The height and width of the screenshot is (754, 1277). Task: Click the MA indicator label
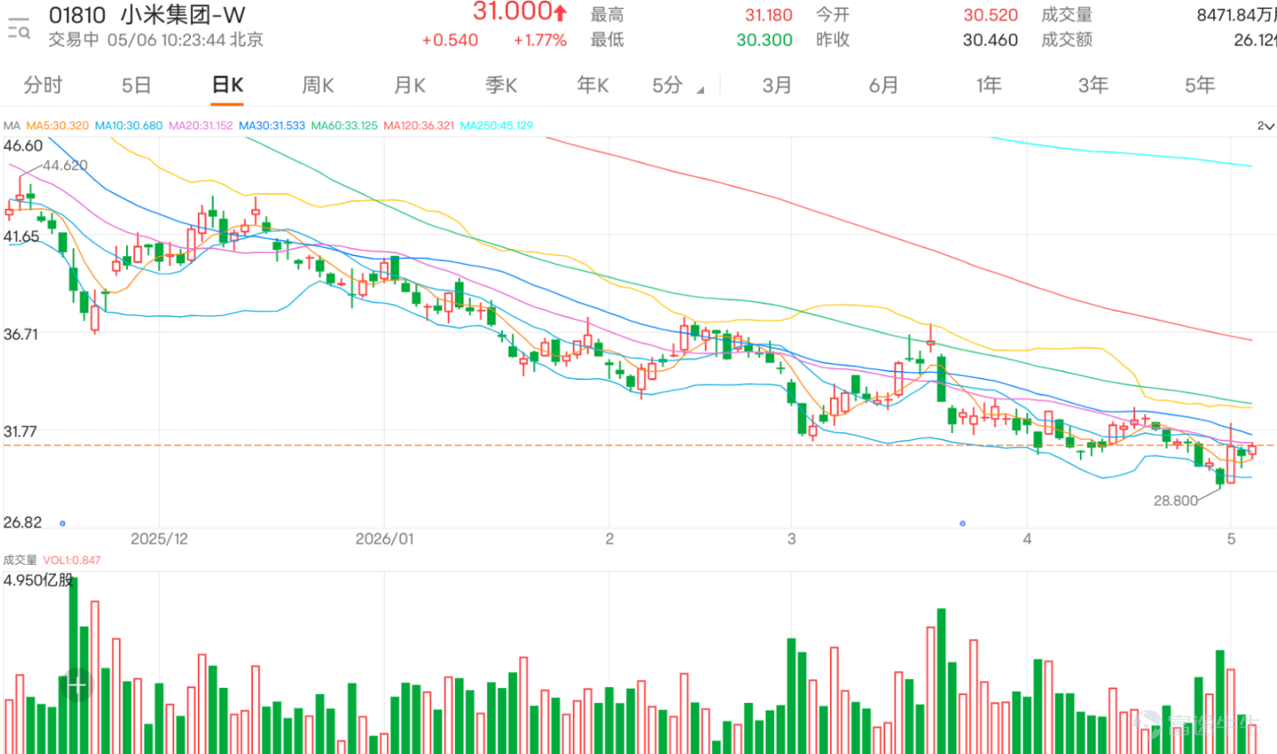(x=11, y=125)
